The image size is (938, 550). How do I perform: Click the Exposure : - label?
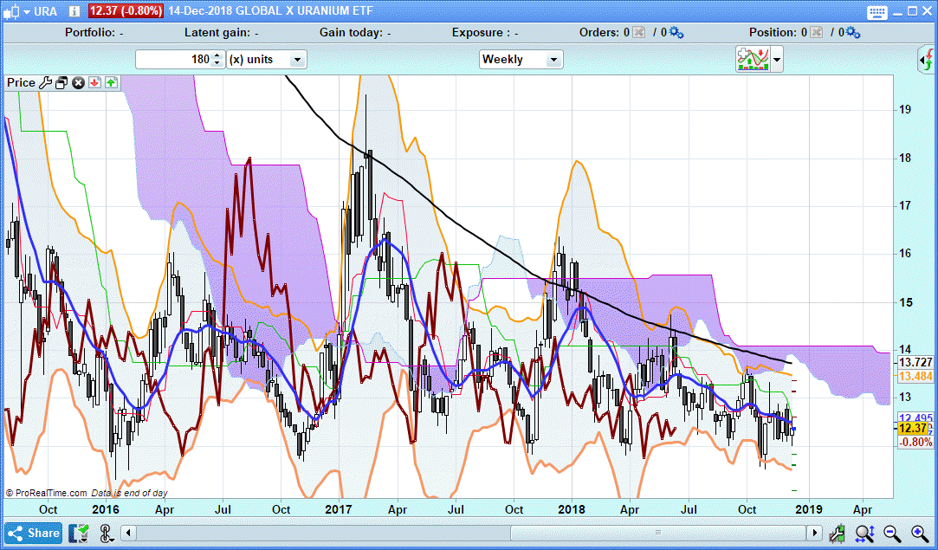coord(485,32)
